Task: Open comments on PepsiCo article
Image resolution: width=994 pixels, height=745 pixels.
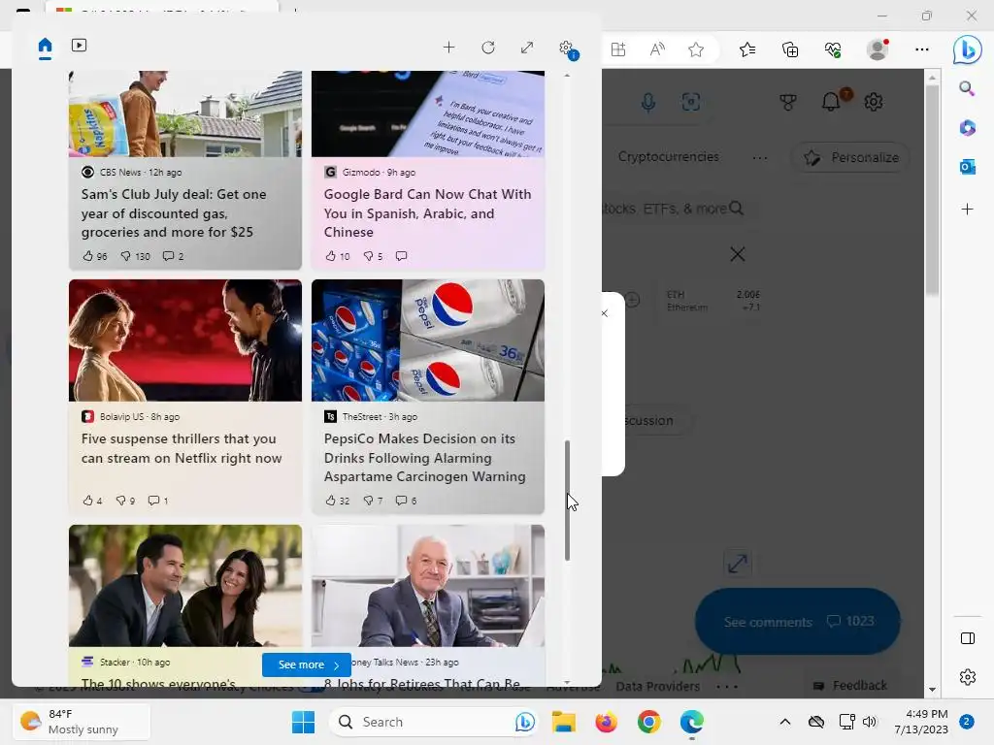Action: [x=406, y=501]
